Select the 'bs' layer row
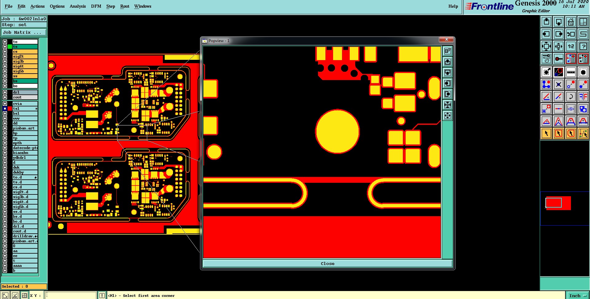This screenshot has height=299, width=590. point(25,81)
